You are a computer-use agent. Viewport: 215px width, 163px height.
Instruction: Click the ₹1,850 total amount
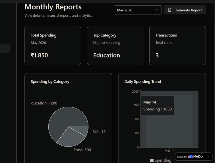pos(39,55)
